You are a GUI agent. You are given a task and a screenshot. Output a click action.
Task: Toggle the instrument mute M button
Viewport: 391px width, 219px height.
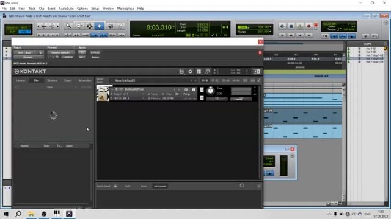point(202,98)
